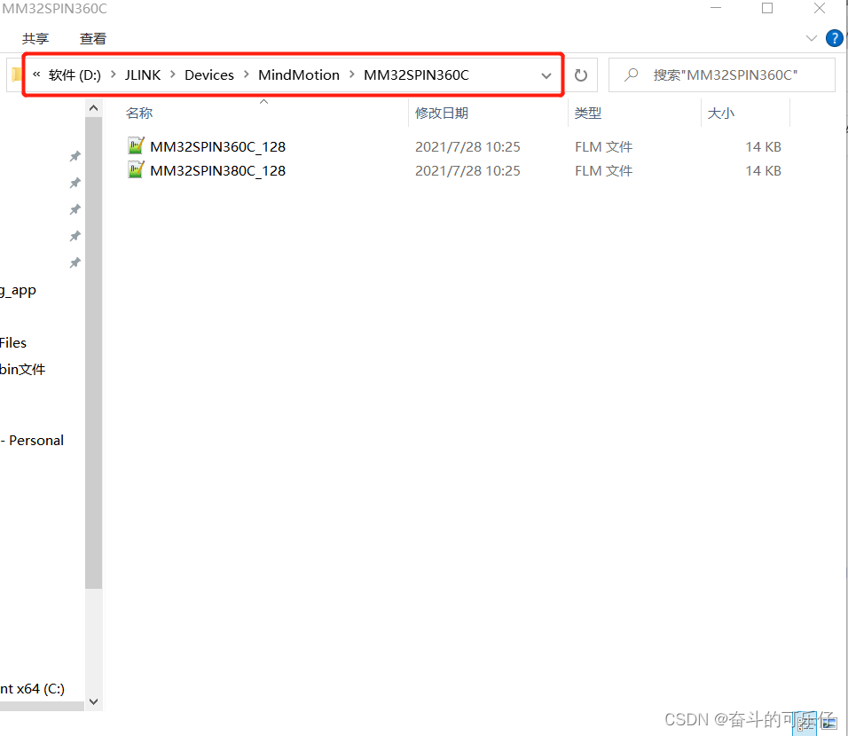Open the blue help question mark icon
848x736 pixels.
(x=834, y=38)
